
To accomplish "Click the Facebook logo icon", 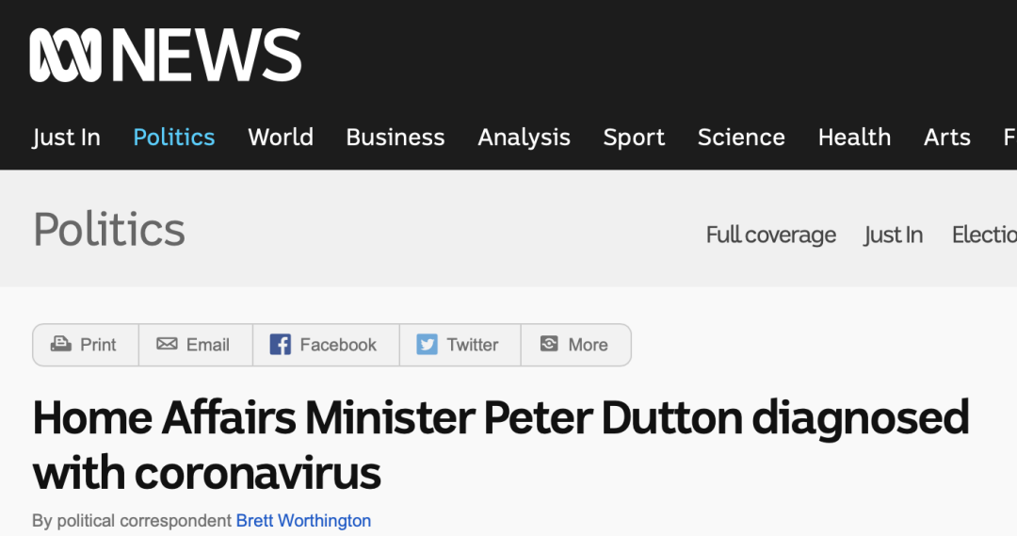I will pos(281,345).
